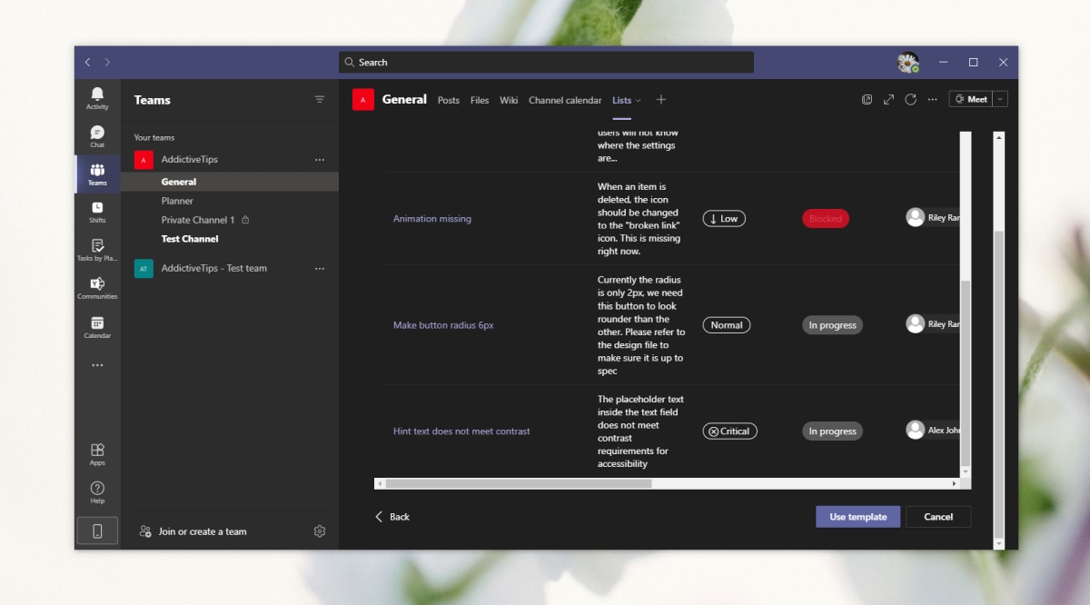The height and width of the screenshot is (605, 1090).
Task: Switch to the Wiki tab
Action: click(x=509, y=101)
